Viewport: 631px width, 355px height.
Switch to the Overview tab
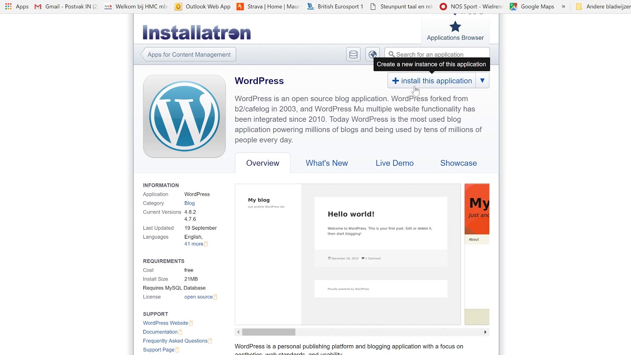pyautogui.click(x=263, y=163)
